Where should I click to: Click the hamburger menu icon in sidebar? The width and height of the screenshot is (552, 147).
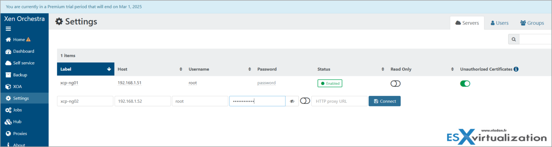[8, 29]
